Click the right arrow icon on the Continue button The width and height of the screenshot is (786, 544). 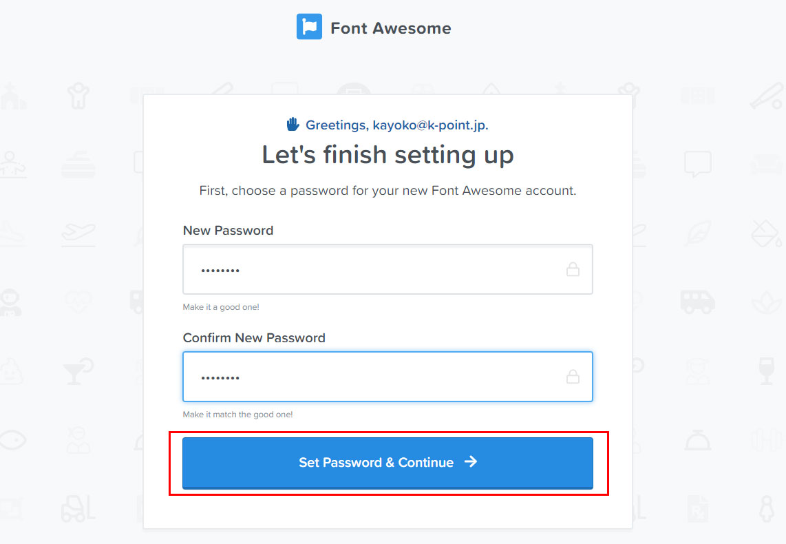471,461
